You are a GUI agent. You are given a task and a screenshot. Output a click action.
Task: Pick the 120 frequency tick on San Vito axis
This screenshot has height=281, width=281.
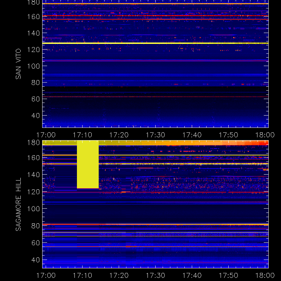pyautogui.click(x=33, y=50)
